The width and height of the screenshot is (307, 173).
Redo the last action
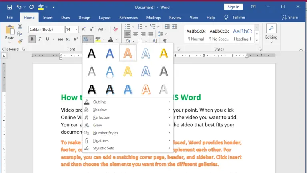click(31, 7)
